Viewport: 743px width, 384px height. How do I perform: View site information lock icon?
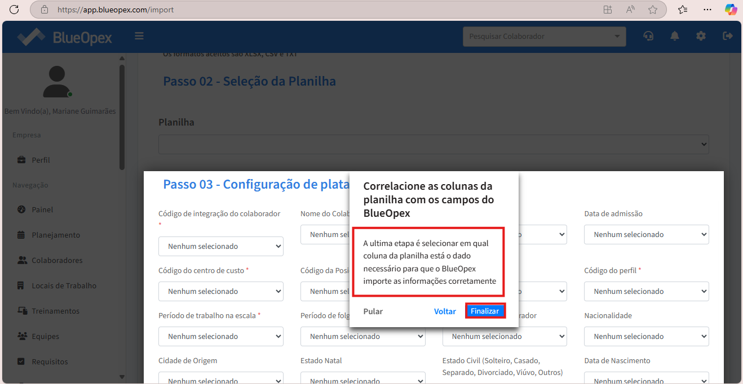45,10
